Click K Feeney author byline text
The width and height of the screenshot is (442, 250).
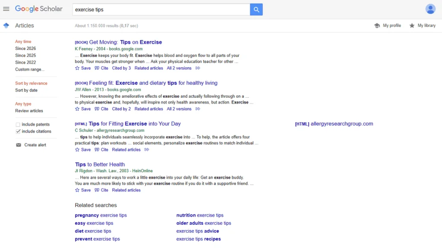(x=83, y=49)
